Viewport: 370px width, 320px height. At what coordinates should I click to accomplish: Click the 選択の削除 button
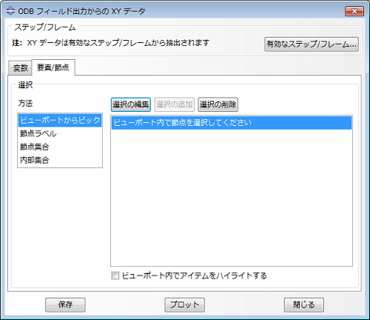click(x=218, y=104)
